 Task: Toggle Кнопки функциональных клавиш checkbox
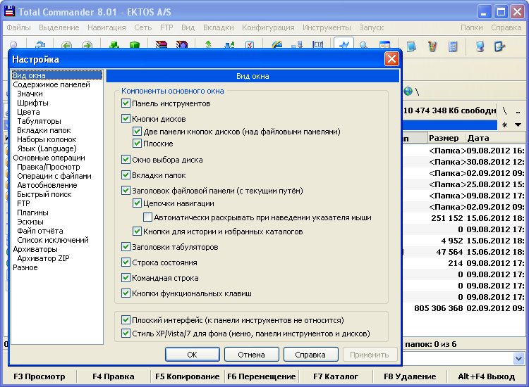(126, 293)
